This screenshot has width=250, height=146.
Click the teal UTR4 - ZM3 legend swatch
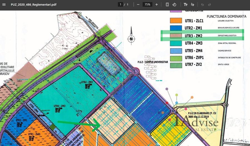[176, 43]
